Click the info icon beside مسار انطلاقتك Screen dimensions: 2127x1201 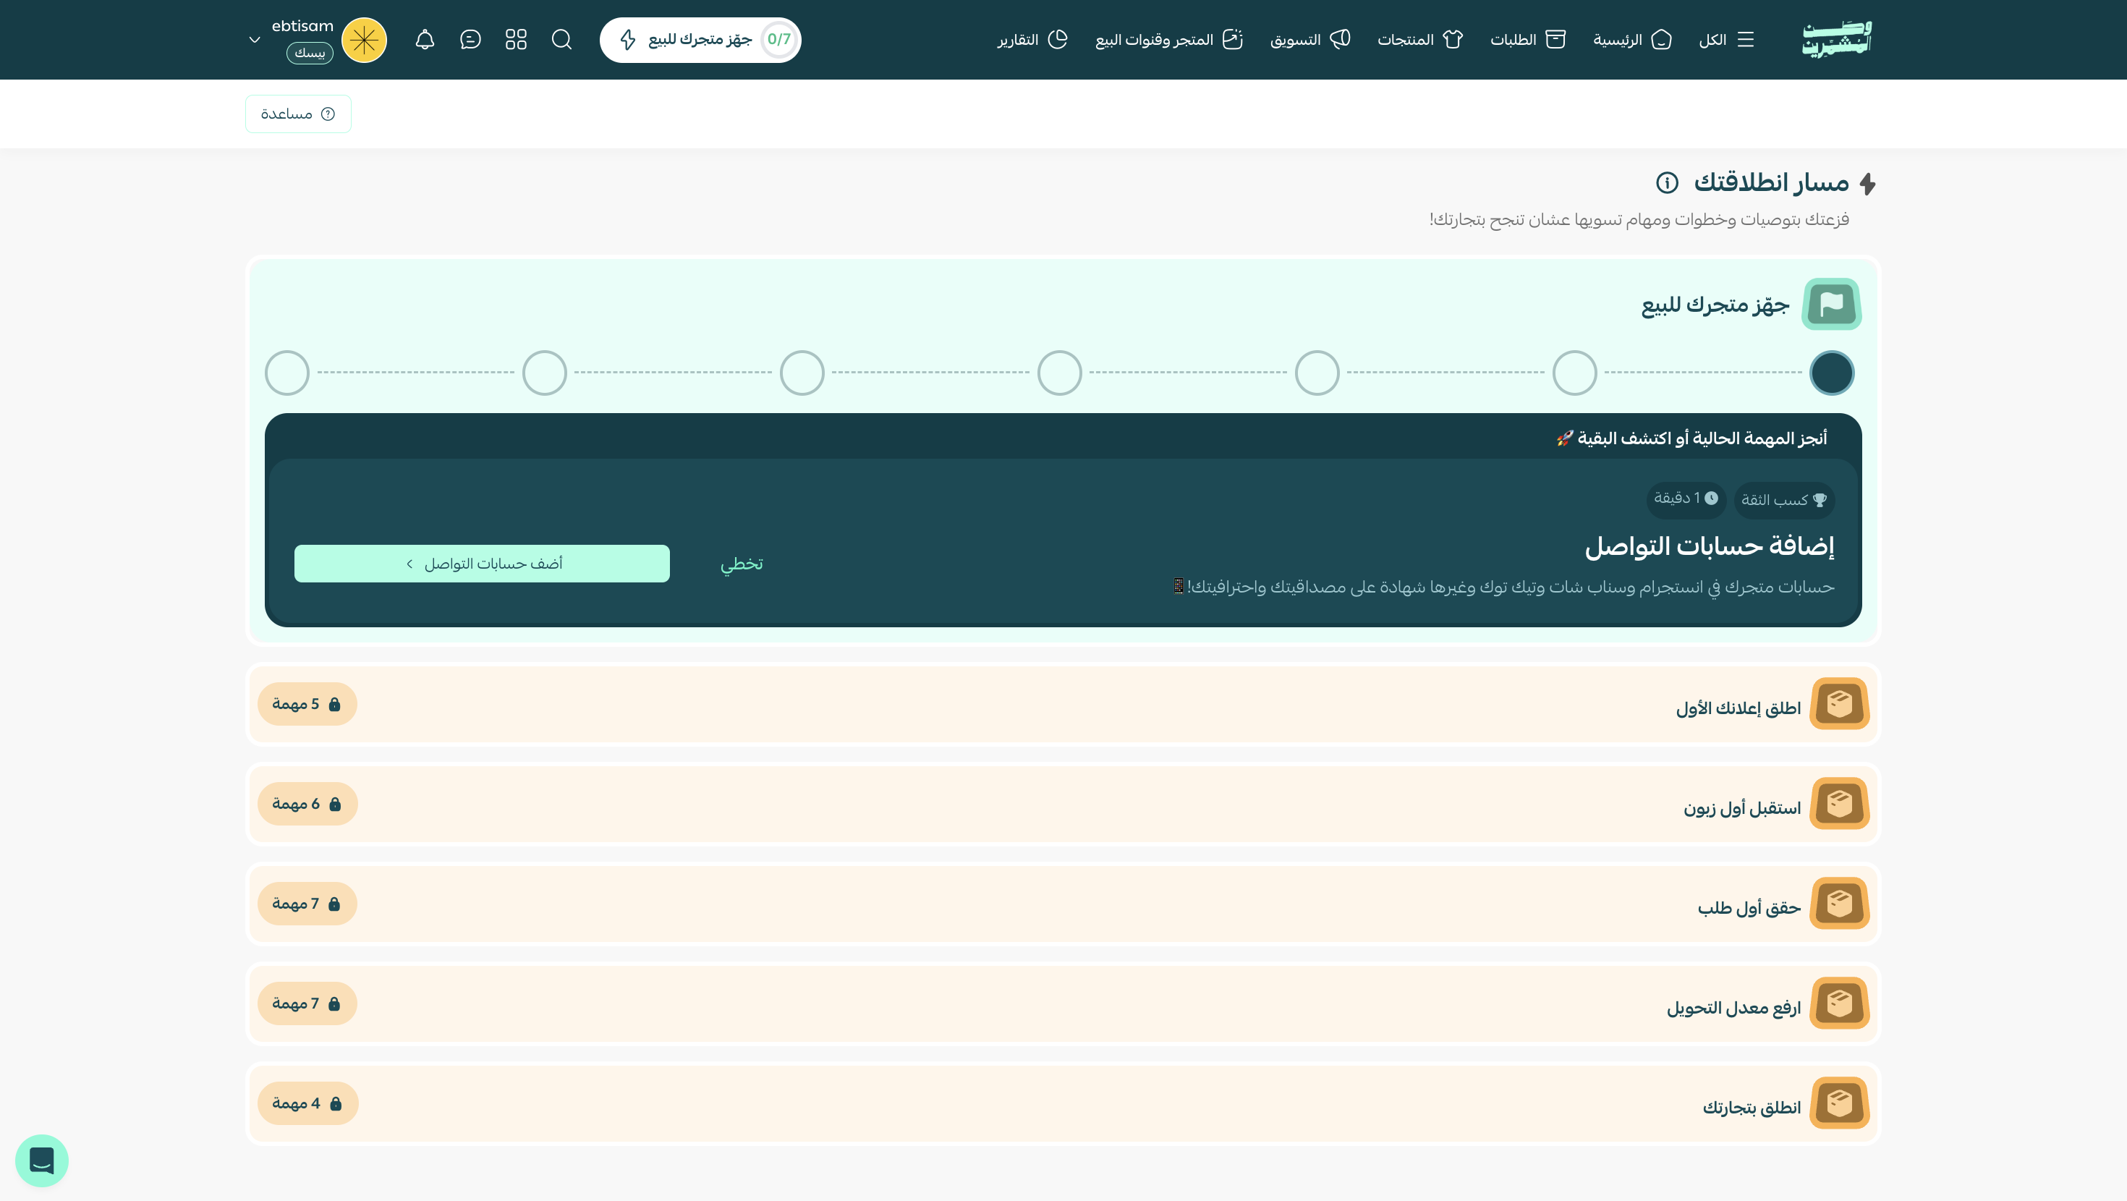1666,182
